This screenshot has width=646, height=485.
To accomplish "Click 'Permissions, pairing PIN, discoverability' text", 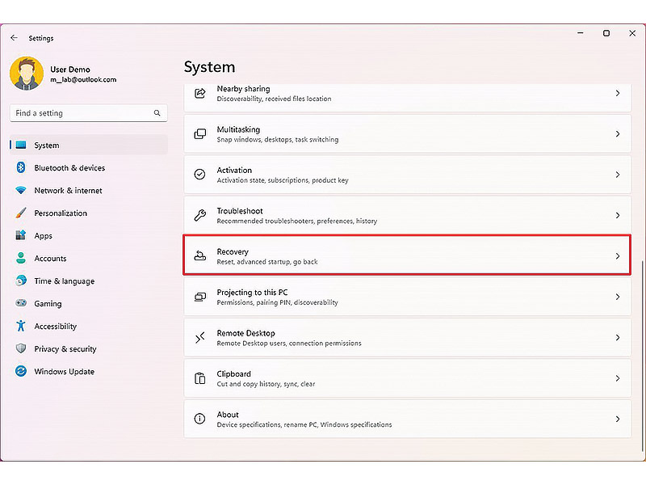I will click(277, 302).
